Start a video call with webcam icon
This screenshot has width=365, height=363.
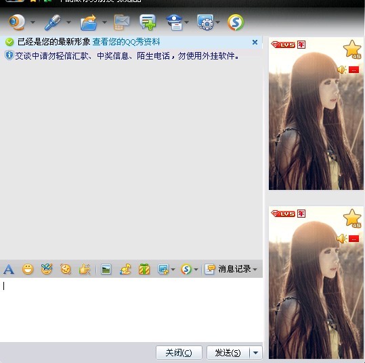click(x=17, y=22)
